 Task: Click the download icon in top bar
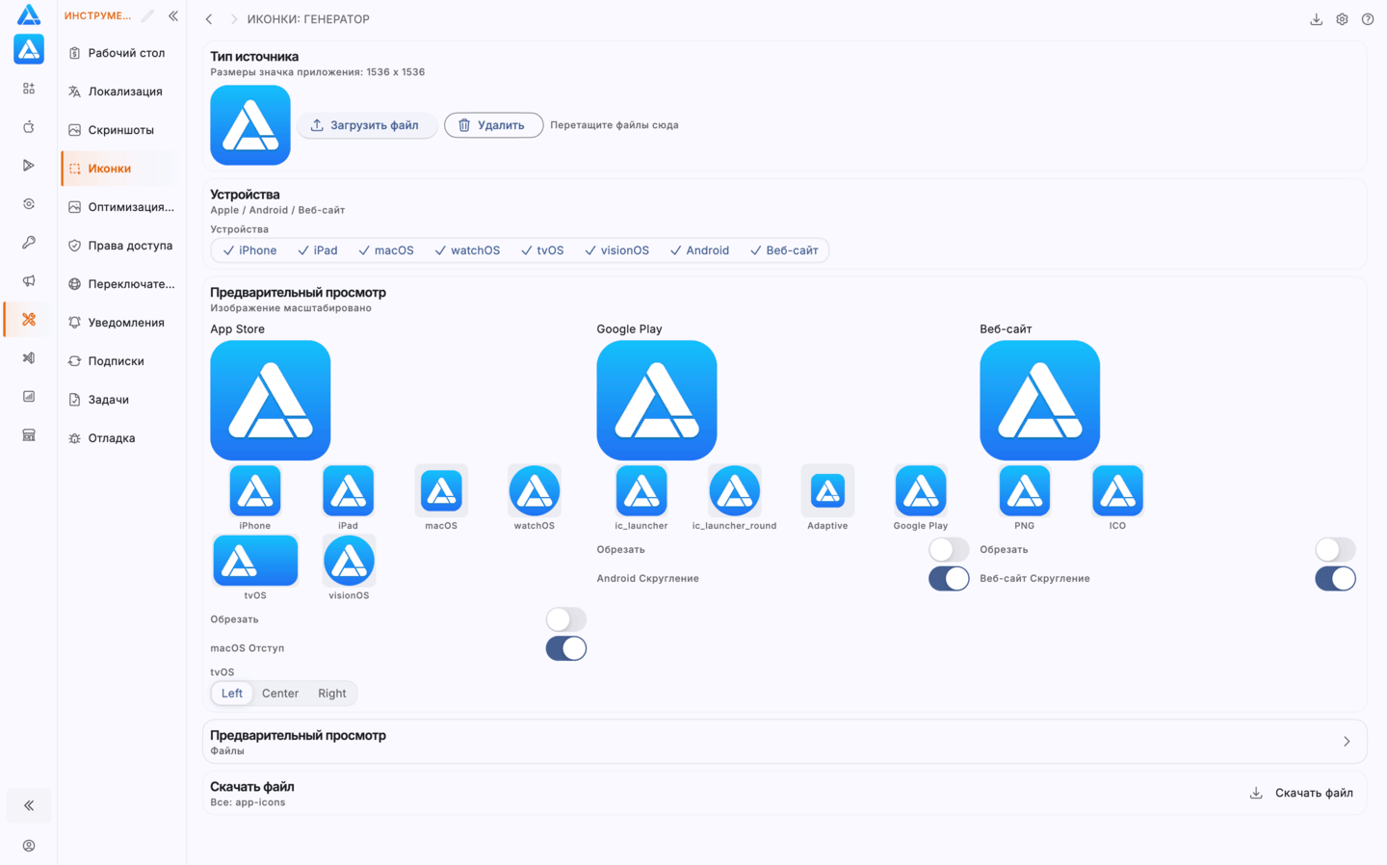(1316, 19)
